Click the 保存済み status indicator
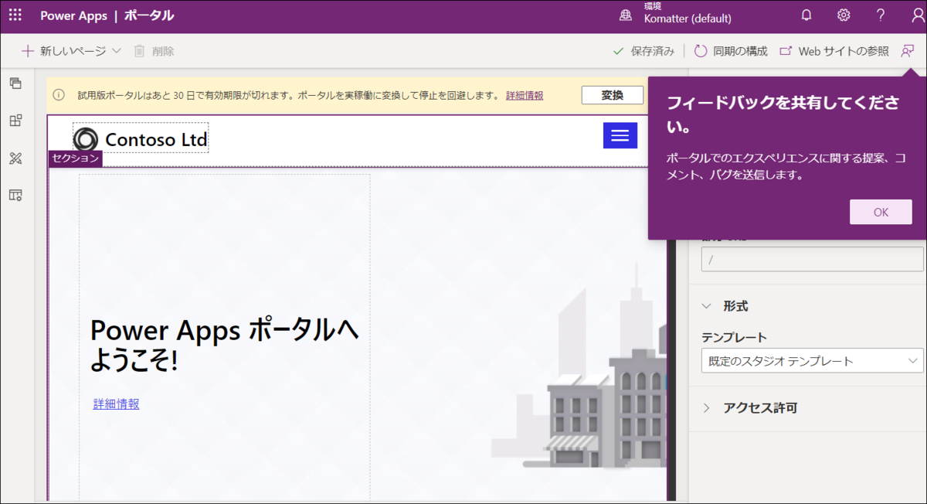 [x=643, y=51]
